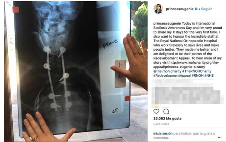Open the @the.rnoh.charity mention
The image size is (226, 142).
(x=167, y=71)
